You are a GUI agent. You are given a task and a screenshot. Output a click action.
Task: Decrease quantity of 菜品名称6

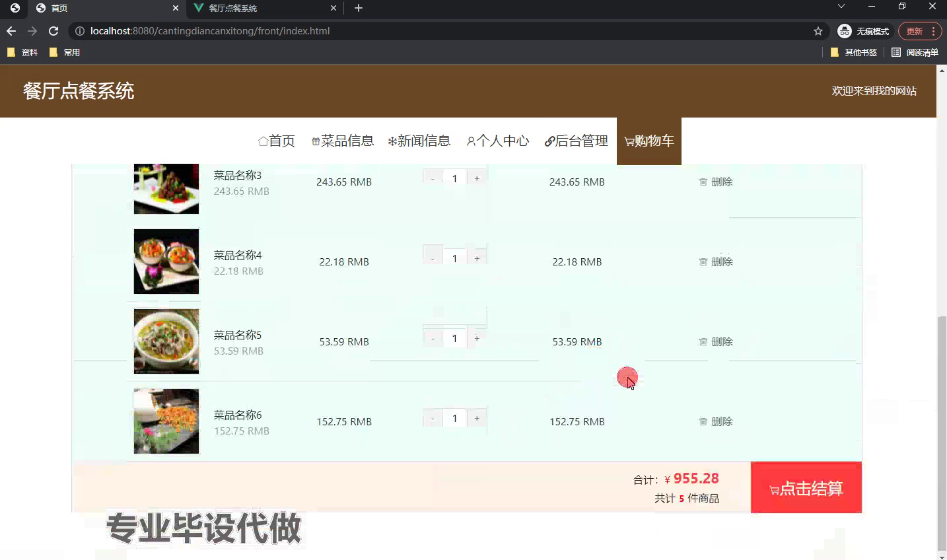click(x=433, y=418)
